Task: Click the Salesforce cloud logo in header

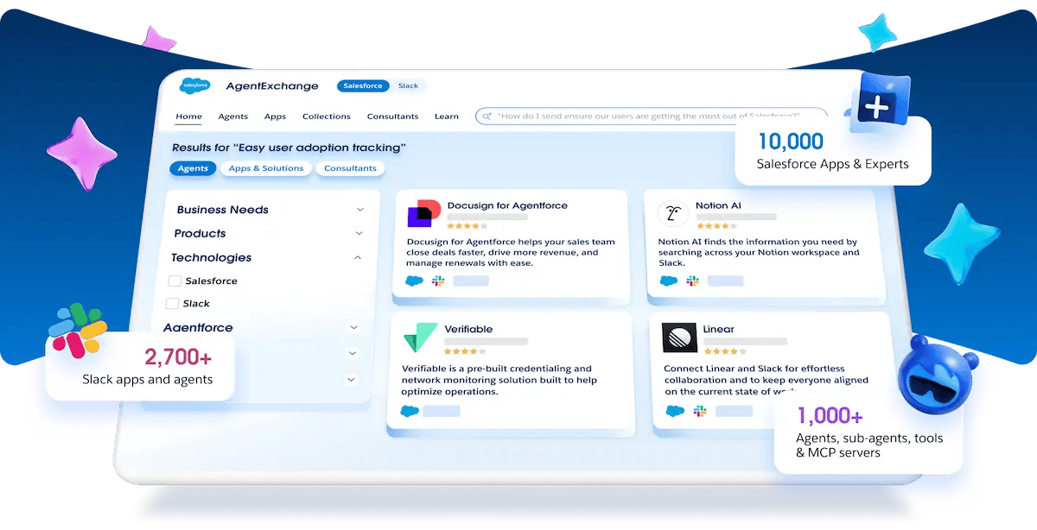Action: pos(194,85)
